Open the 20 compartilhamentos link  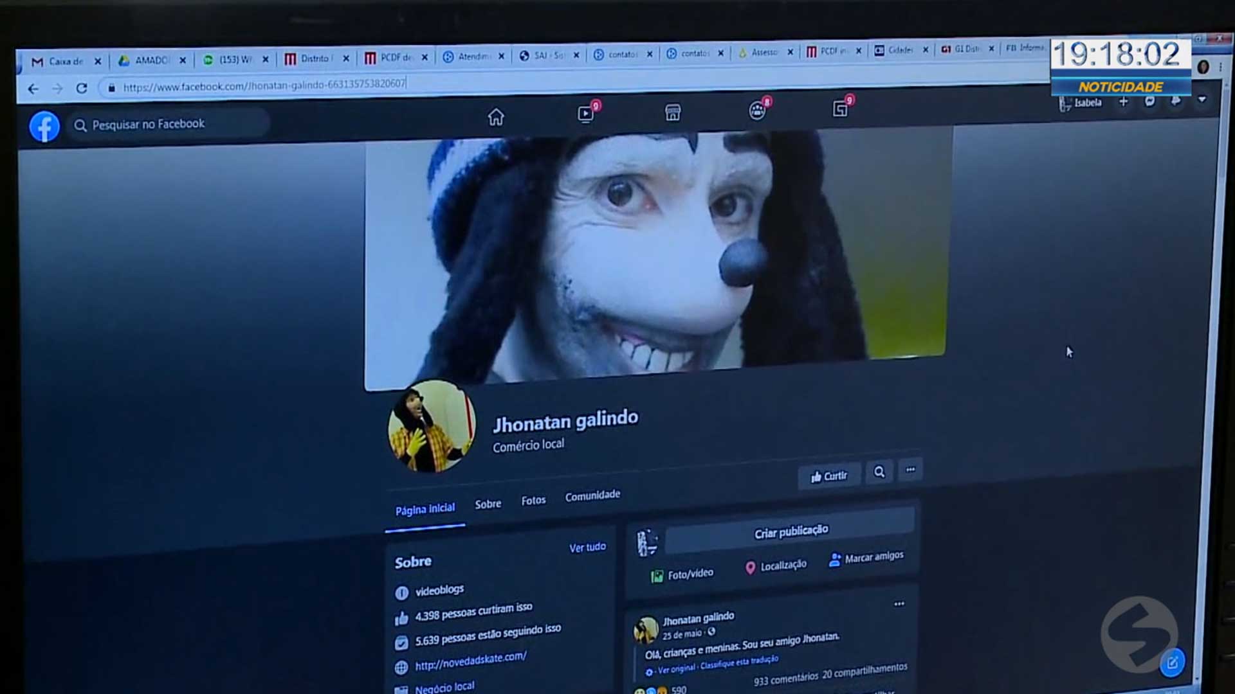click(x=864, y=671)
